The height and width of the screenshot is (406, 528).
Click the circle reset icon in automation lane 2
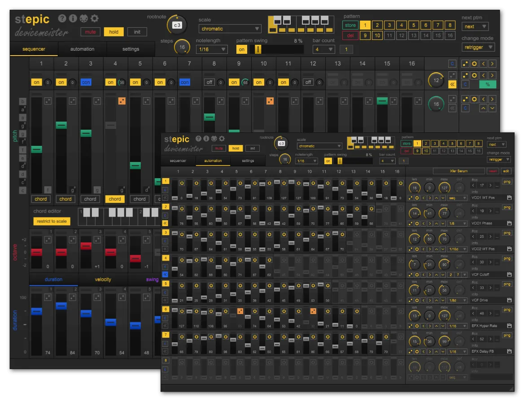point(417,223)
